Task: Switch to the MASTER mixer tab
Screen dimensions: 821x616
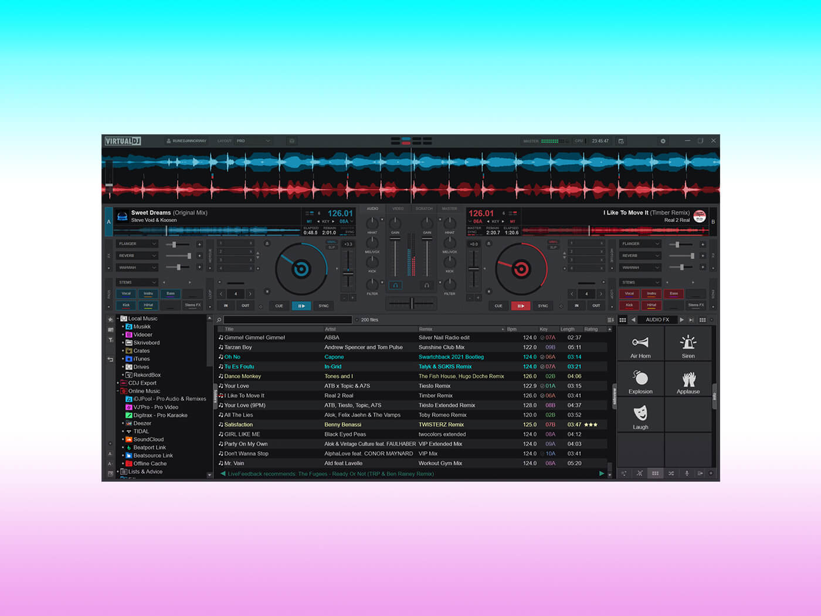Action: pos(449,209)
